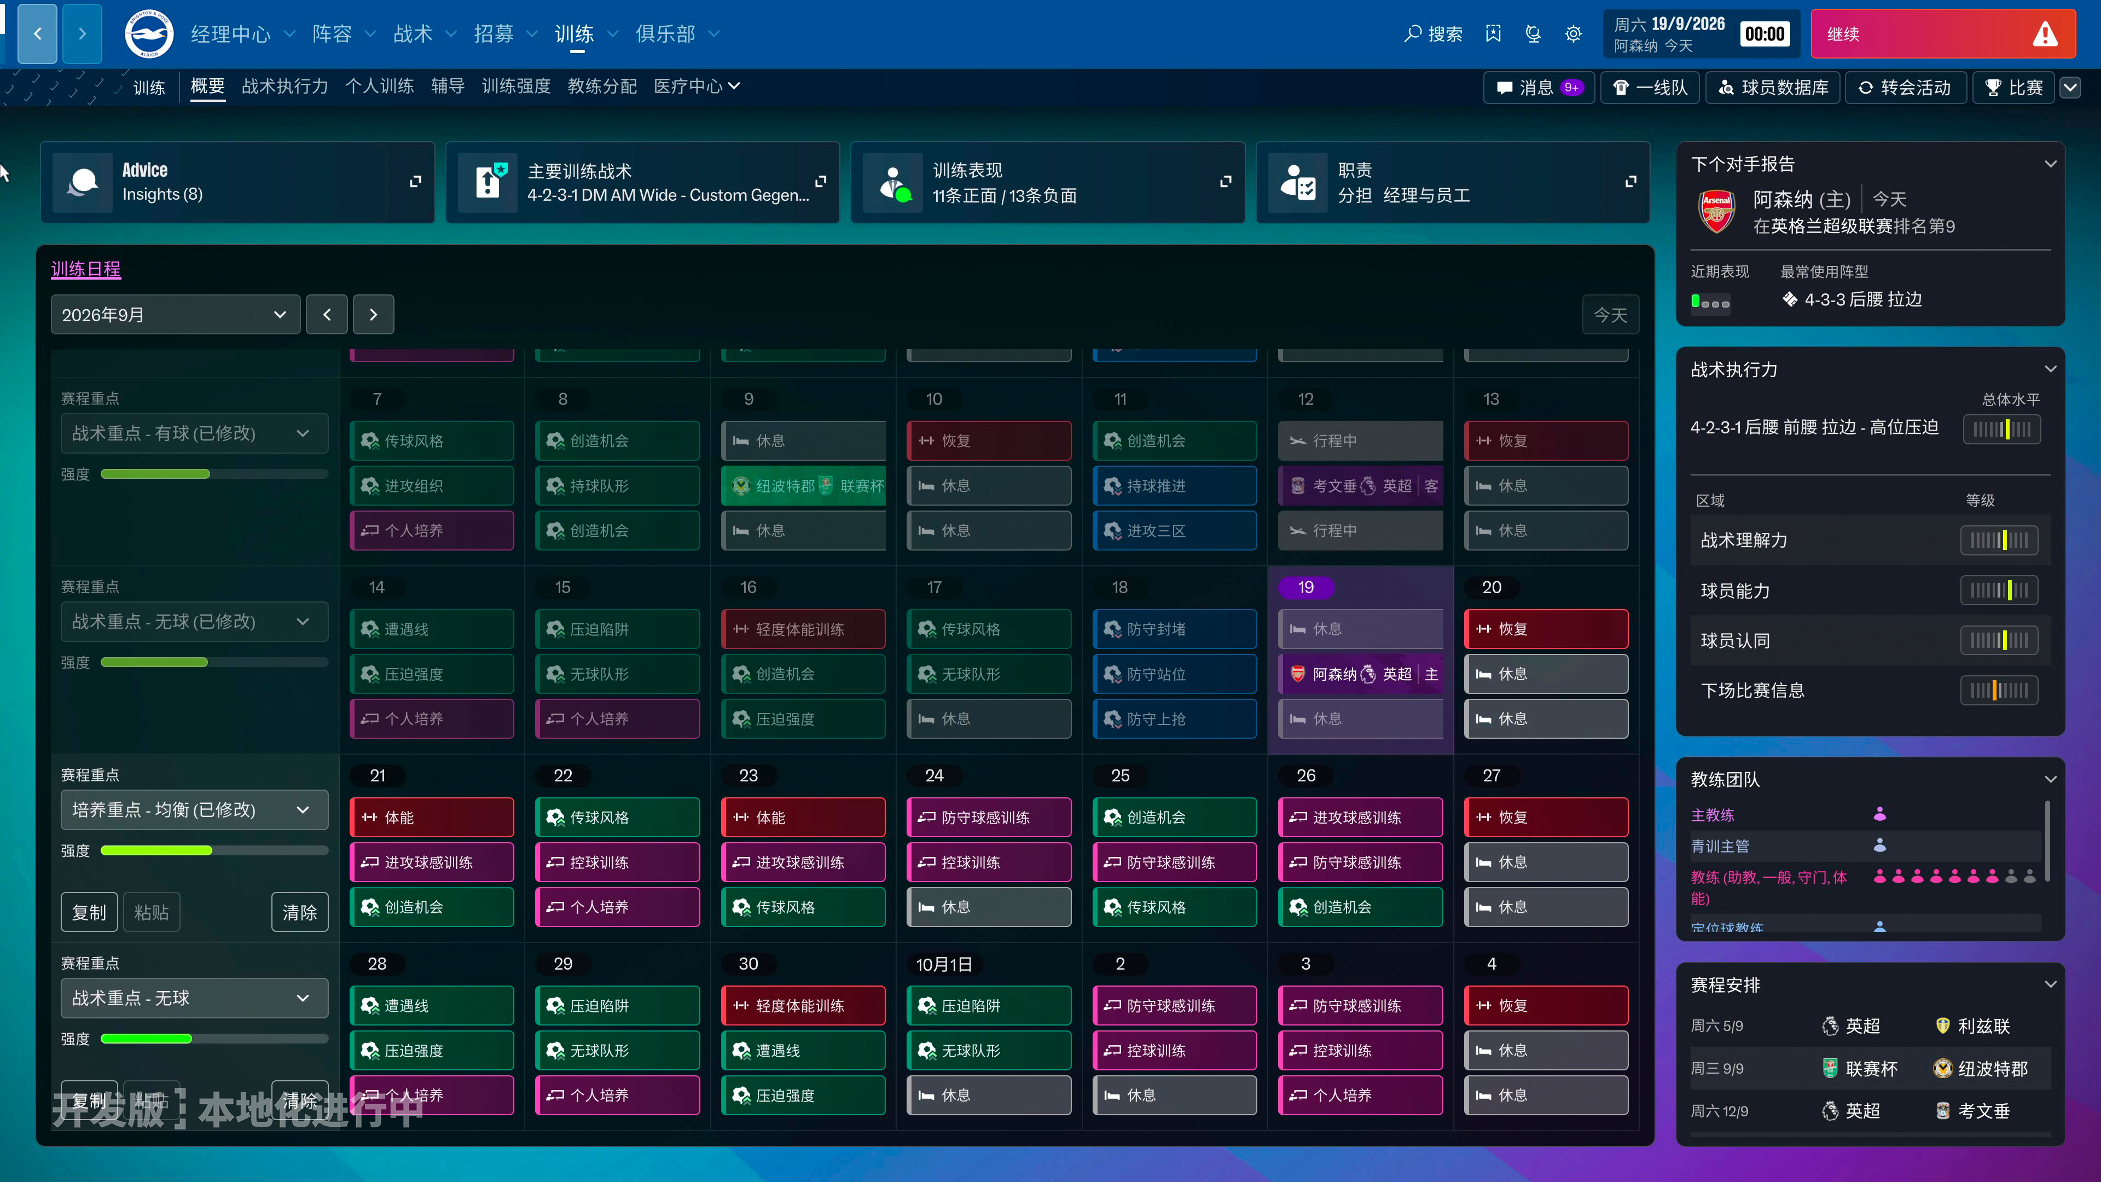Image resolution: width=2101 pixels, height=1182 pixels.
Task: Select 体能 session on day 21
Action: pyautogui.click(x=432, y=818)
